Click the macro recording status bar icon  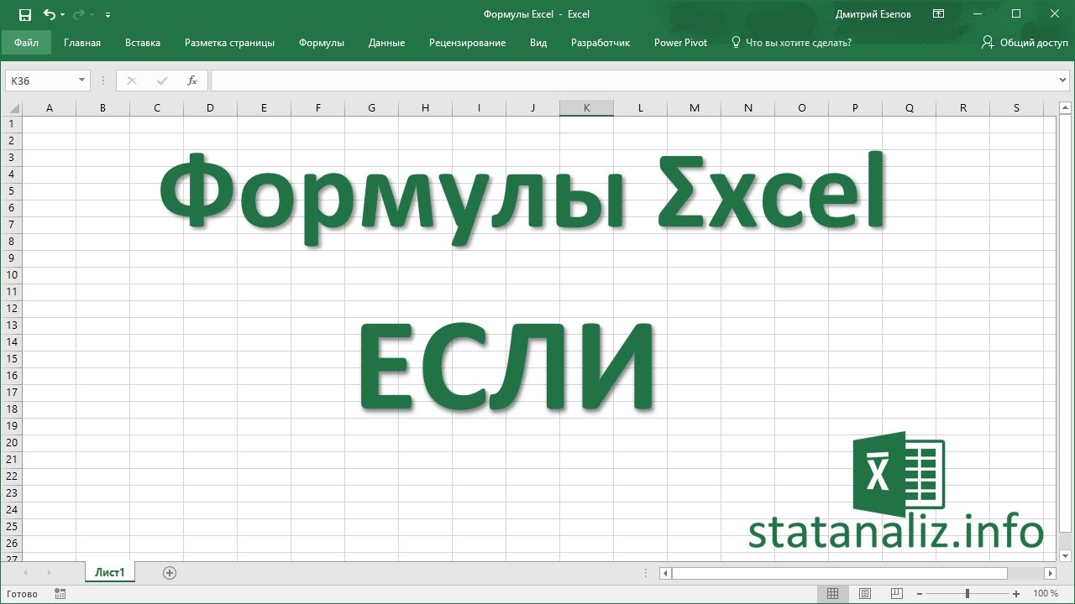pyautogui.click(x=60, y=593)
